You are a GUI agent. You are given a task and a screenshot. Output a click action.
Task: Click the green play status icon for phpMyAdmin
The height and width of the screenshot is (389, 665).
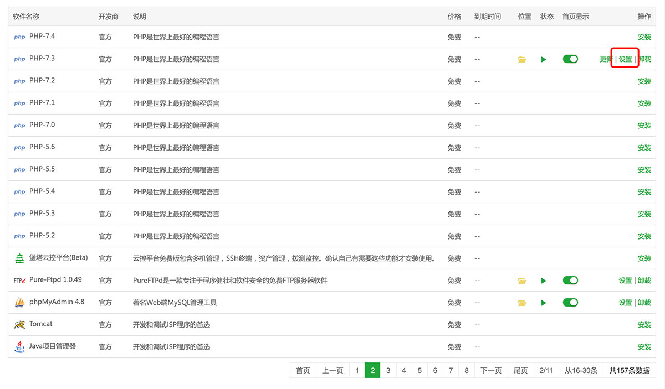[x=544, y=303]
